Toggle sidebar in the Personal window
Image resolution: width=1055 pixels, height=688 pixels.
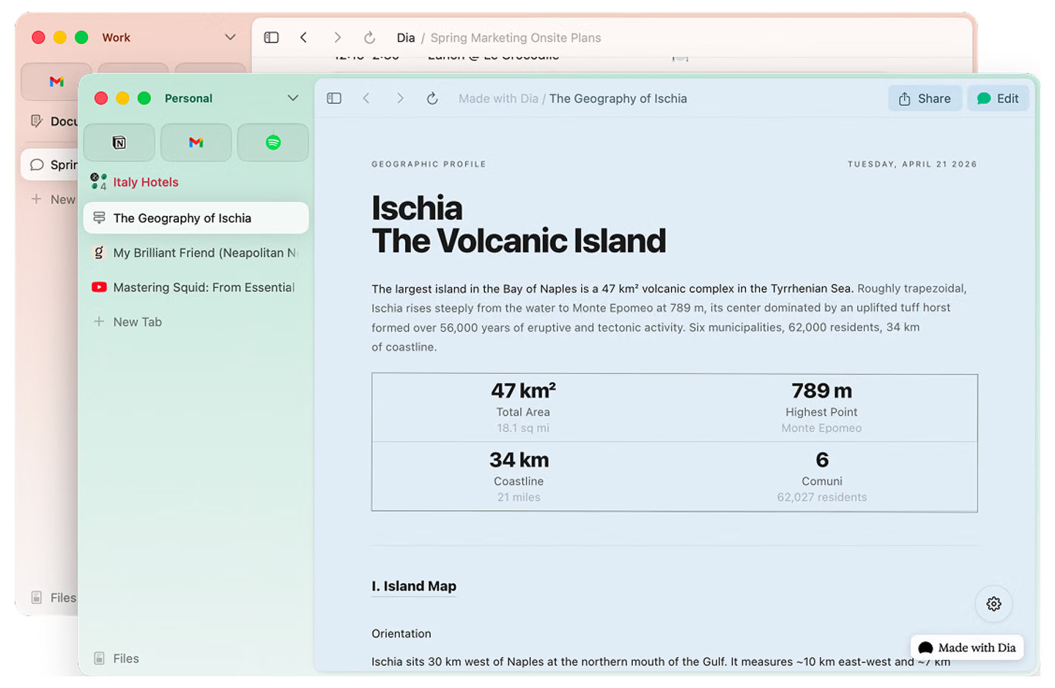(x=334, y=98)
